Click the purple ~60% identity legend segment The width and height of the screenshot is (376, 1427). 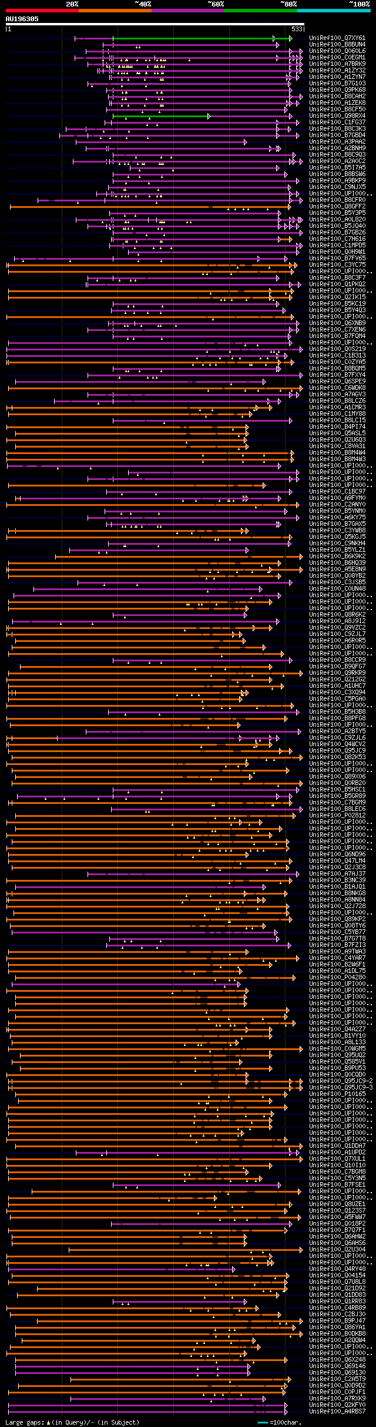click(188, 10)
